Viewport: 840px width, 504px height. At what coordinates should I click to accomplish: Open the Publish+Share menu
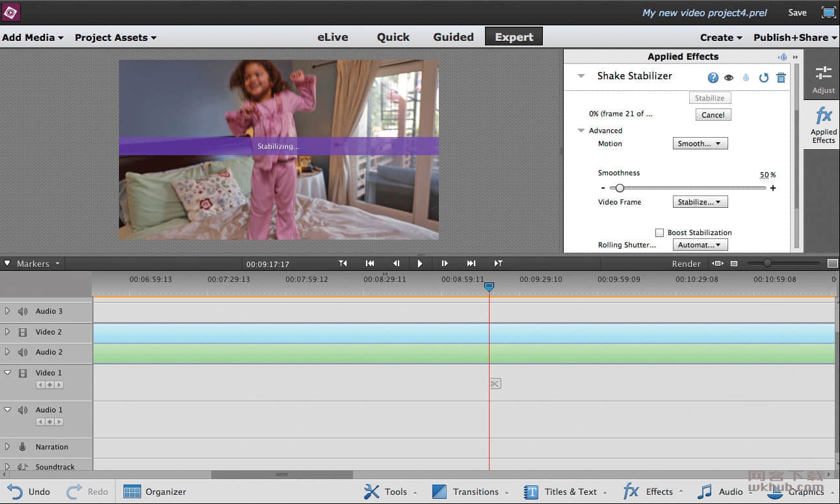795,38
